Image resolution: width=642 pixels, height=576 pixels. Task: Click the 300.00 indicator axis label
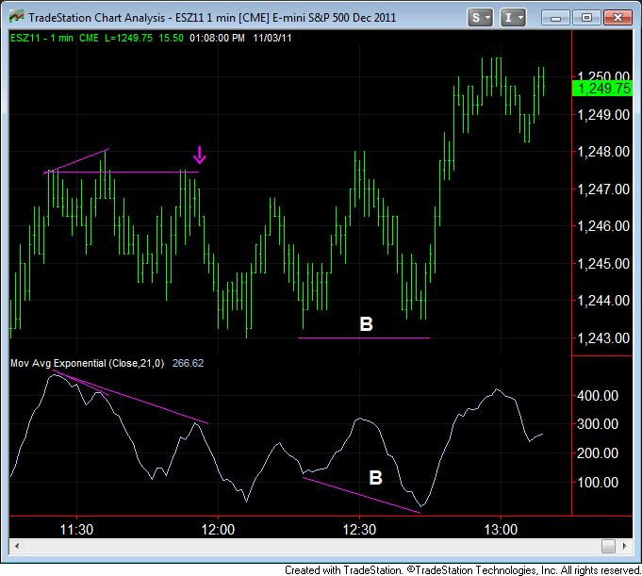[x=598, y=424]
